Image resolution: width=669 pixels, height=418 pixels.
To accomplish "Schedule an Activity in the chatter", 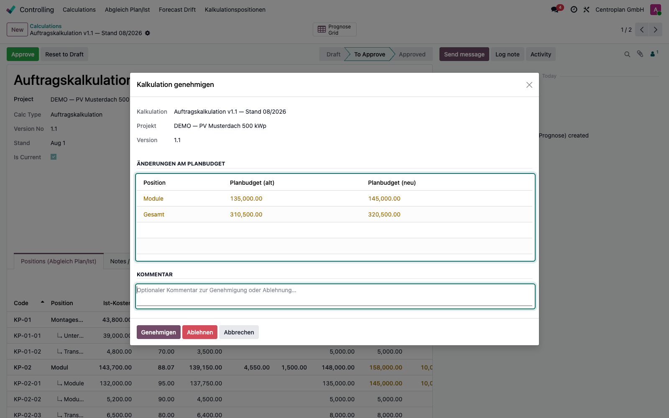I will click(x=541, y=54).
